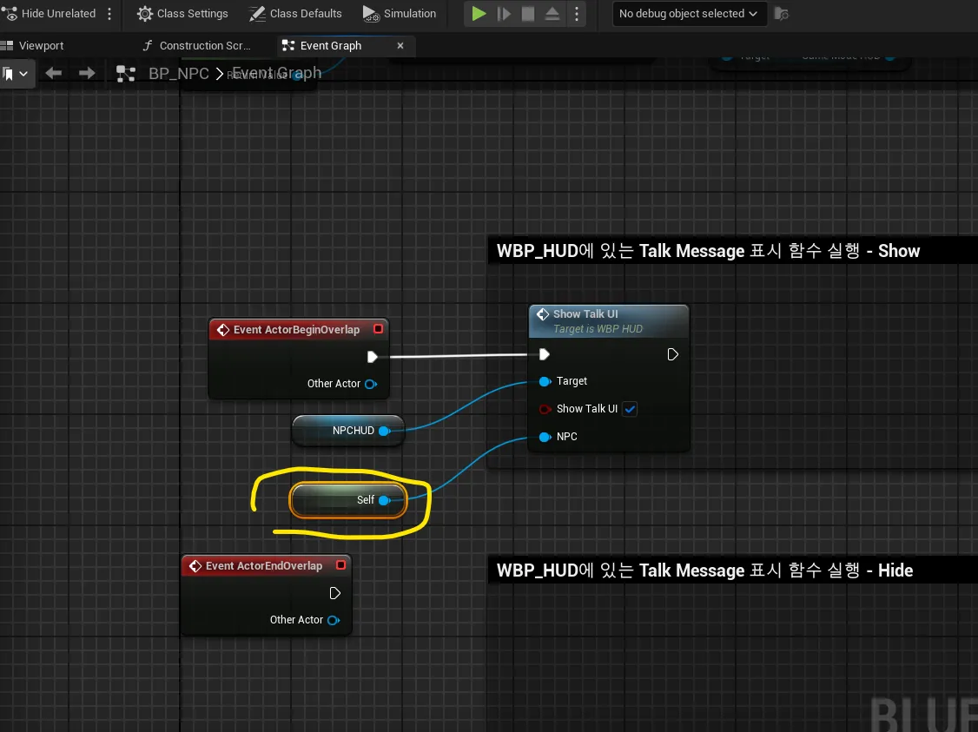
Task: Click the graph icon beside the BP_NPC breadcrumb
Action: tap(126, 74)
